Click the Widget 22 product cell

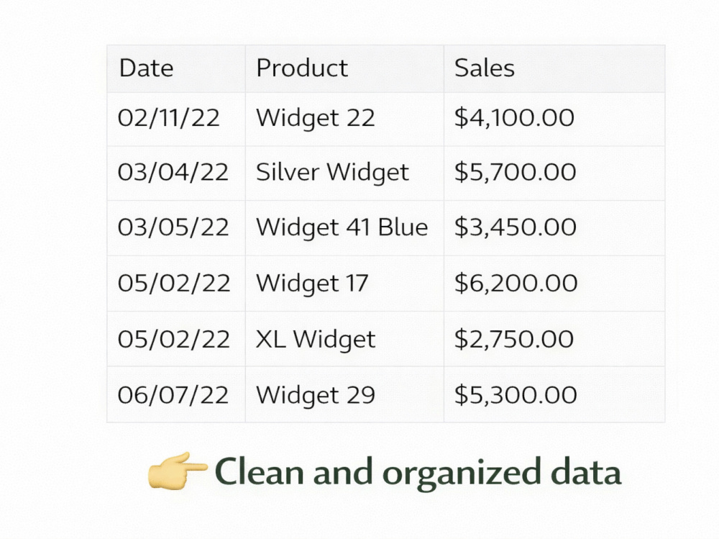pos(344,119)
